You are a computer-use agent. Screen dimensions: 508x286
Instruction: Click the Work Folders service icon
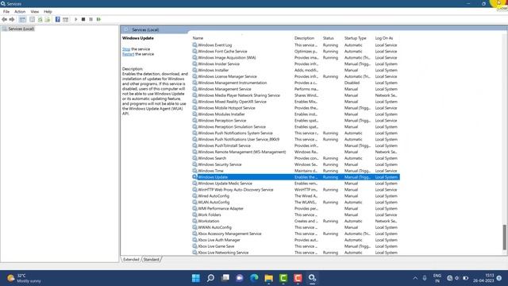pyautogui.click(x=194, y=214)
